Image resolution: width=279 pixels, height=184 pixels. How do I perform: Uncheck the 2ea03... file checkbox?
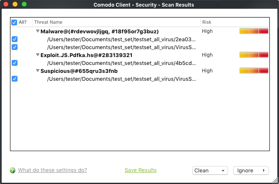15,39
